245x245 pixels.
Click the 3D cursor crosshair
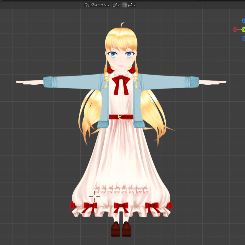[95, 196]
